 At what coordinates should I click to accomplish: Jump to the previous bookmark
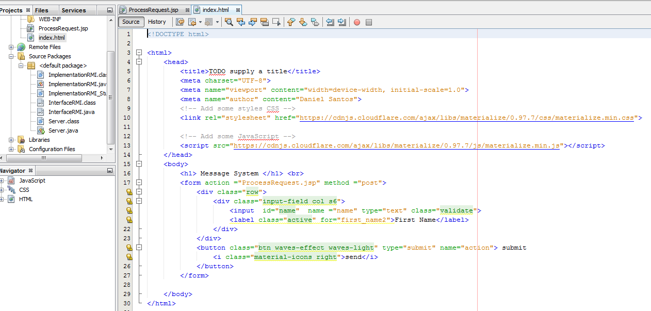[x=291, y=22]
